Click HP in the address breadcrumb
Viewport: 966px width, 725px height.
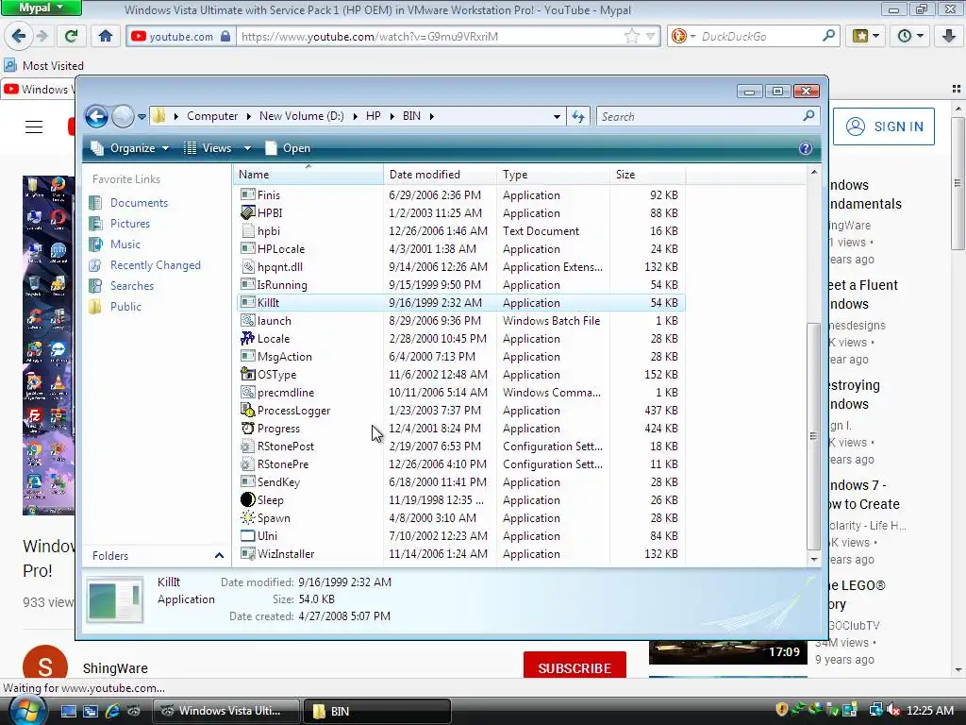(x=374, y=116)
